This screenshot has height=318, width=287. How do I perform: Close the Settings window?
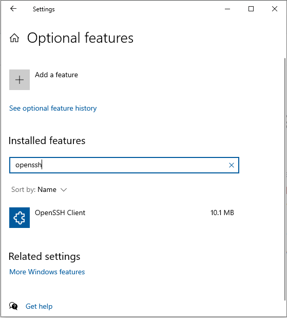(x=275, y=9)
